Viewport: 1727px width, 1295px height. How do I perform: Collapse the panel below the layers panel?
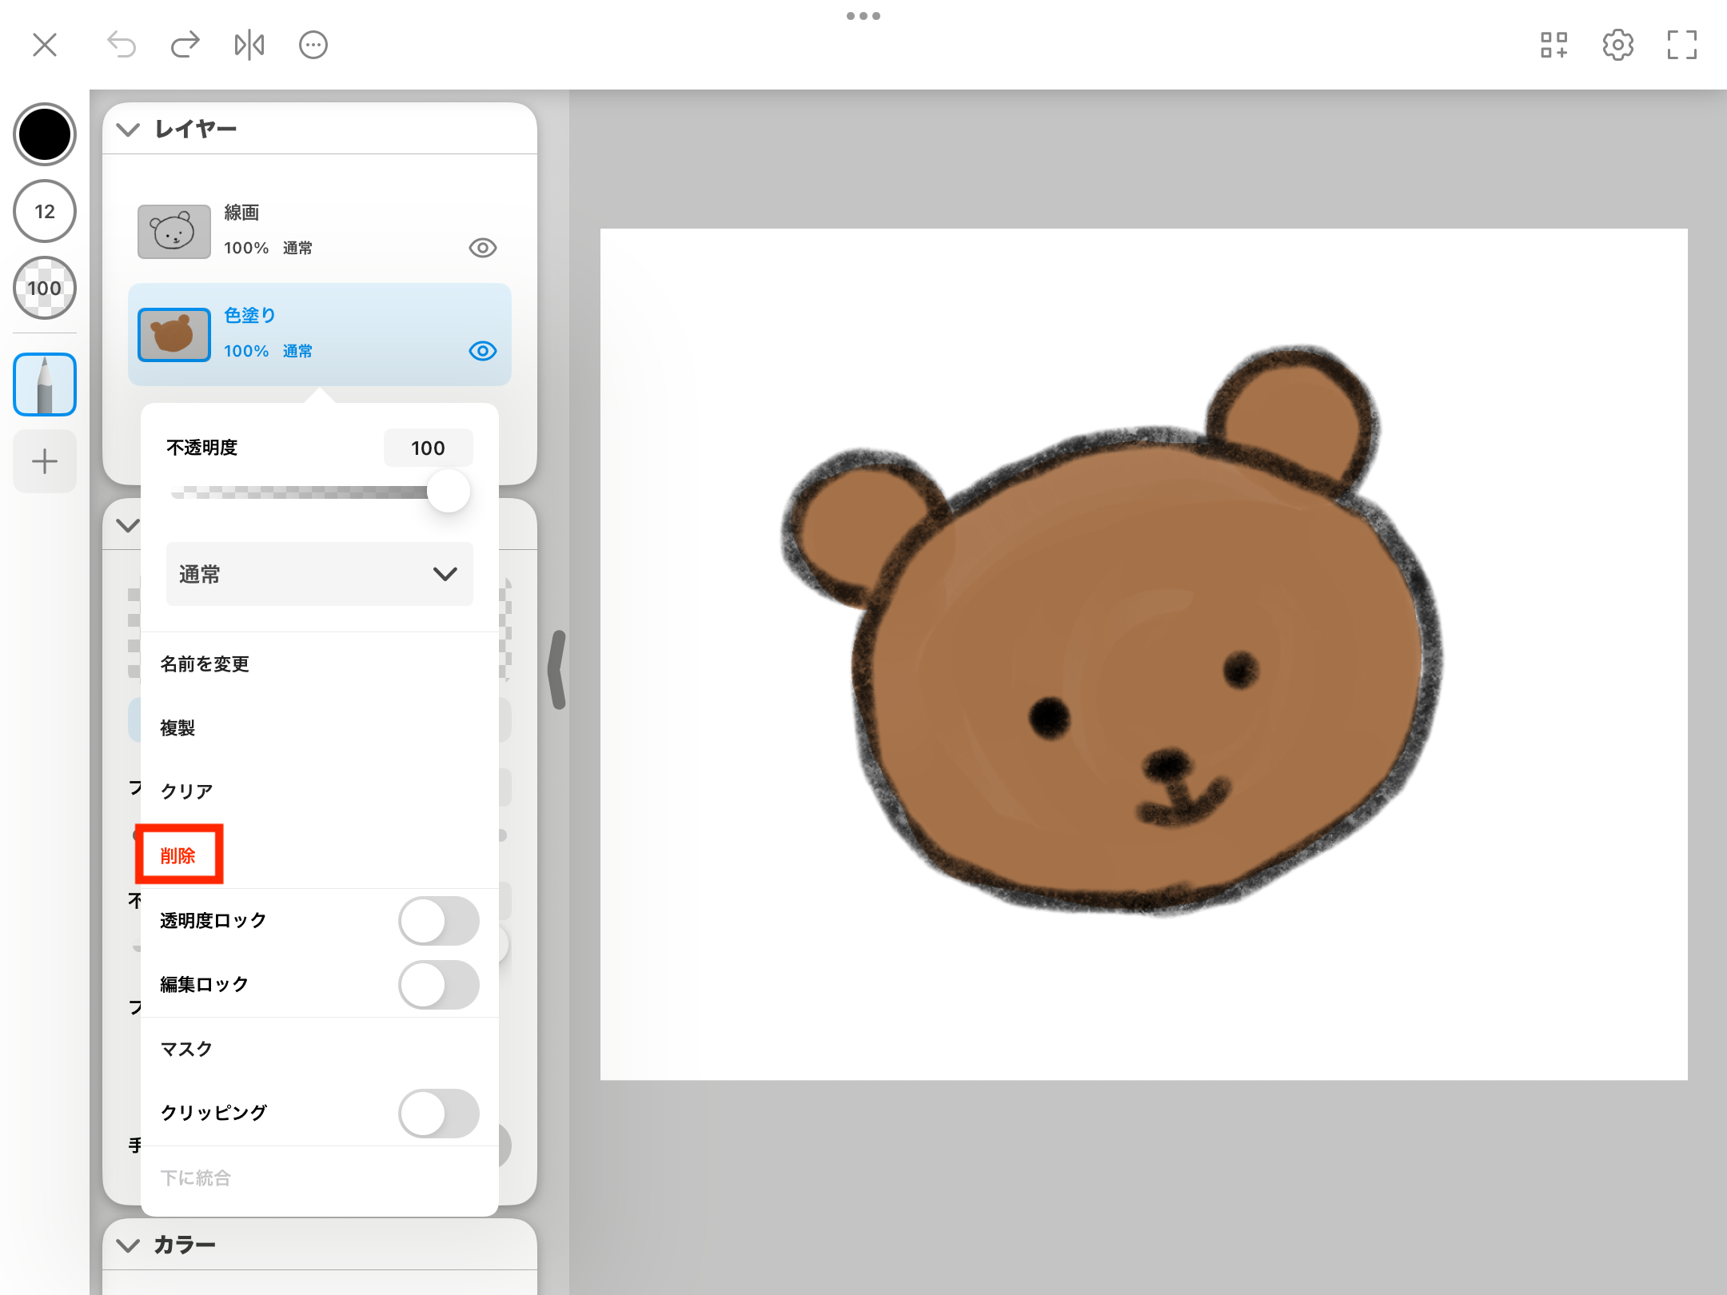128,525
